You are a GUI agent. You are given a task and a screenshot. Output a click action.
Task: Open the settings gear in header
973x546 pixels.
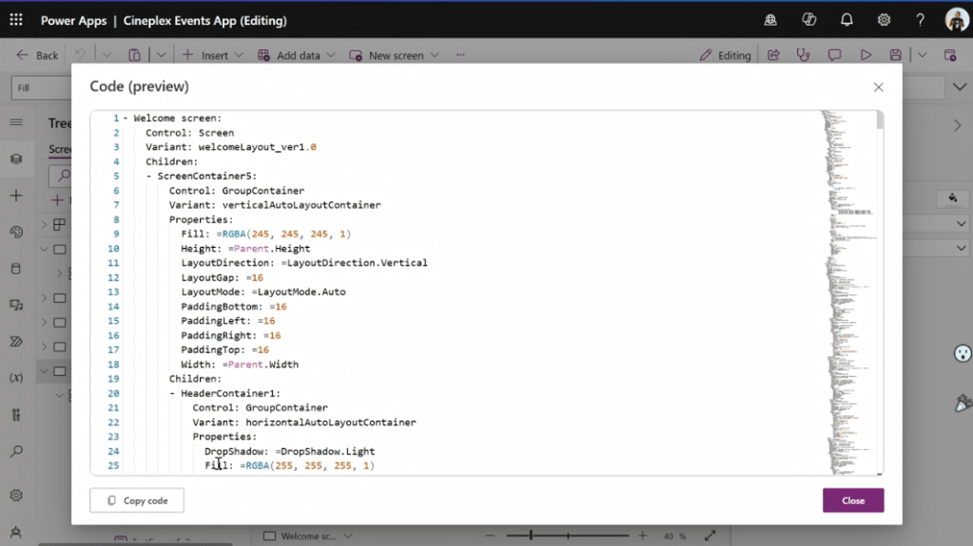pyautogui.click(x=884, y=20)
